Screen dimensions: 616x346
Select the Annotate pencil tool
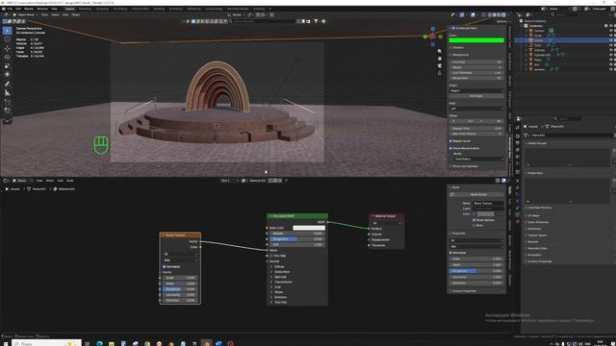pyautogui.click(x=7, y=84)
